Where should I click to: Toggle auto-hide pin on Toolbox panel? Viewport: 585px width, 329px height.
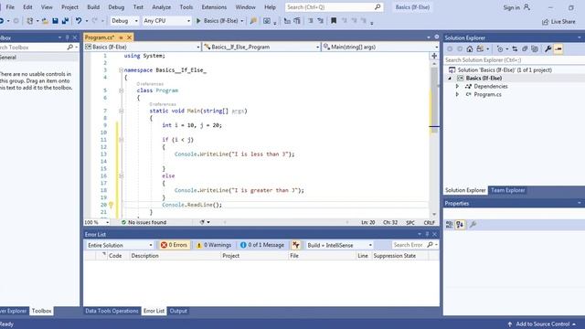pos(67,37)
